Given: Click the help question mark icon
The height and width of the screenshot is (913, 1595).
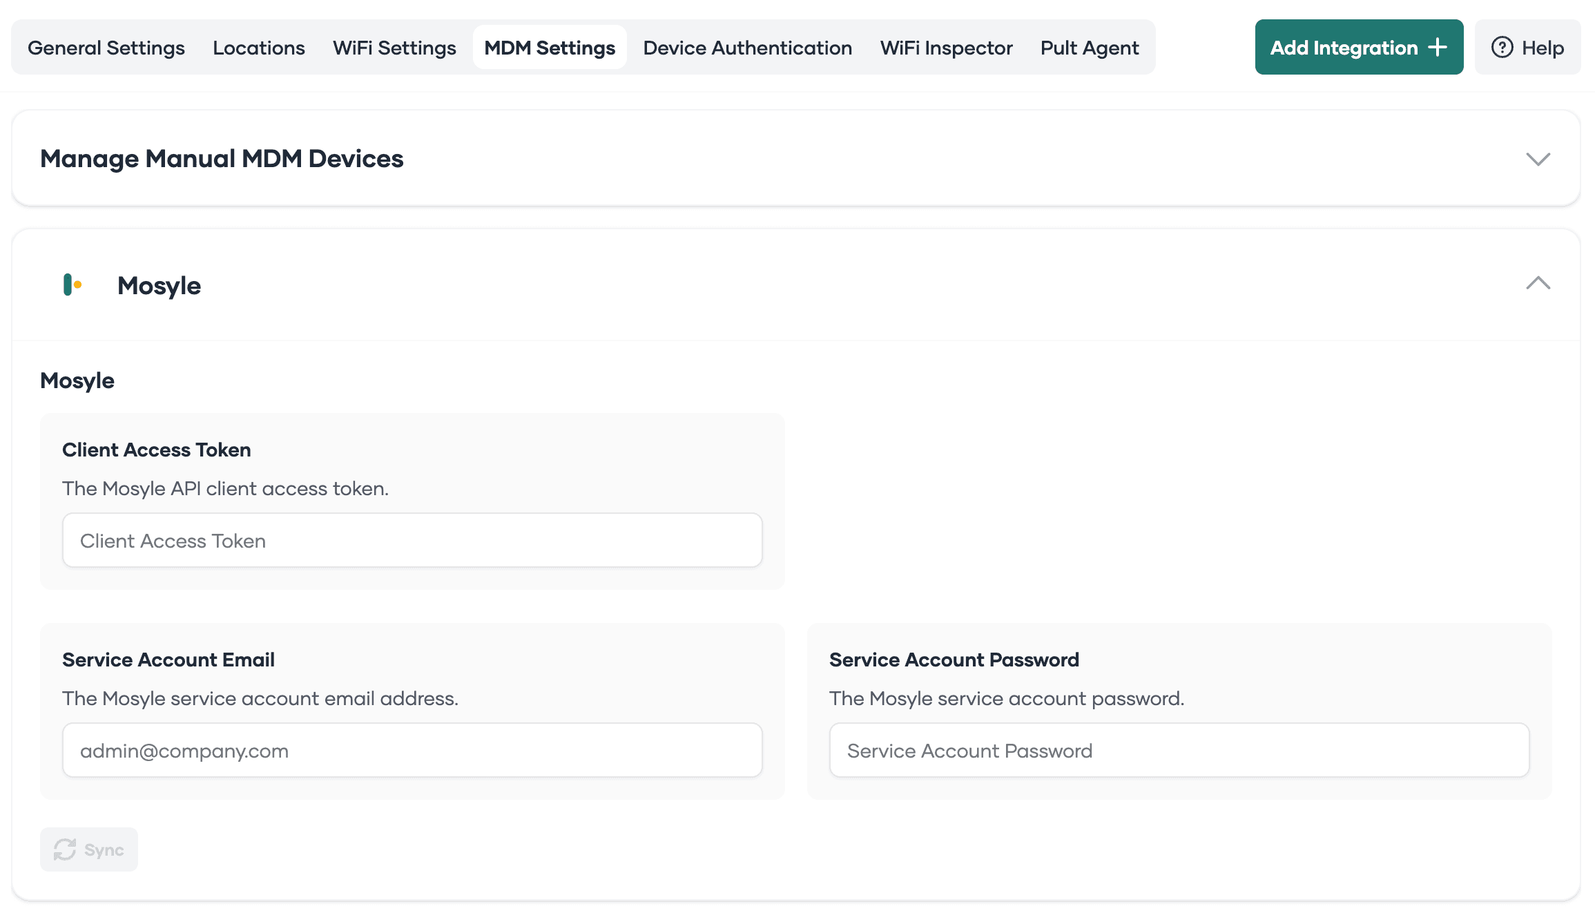Looking at the screenshot, I should [1503, 47].
